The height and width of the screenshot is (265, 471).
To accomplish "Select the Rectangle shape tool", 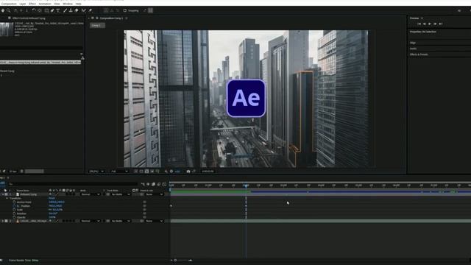I will click(x=46, y=10).
